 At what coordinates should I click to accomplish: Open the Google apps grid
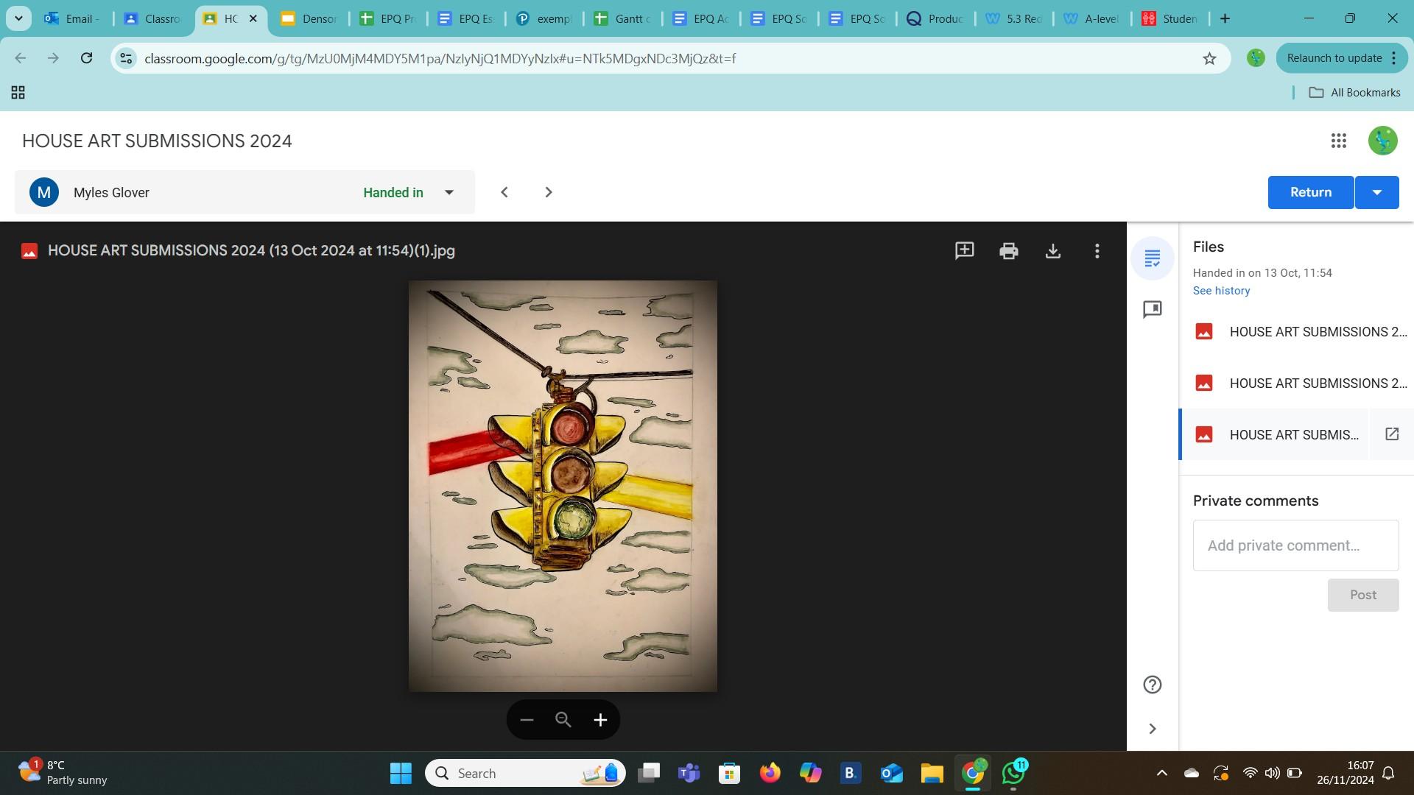point(1339,141)
